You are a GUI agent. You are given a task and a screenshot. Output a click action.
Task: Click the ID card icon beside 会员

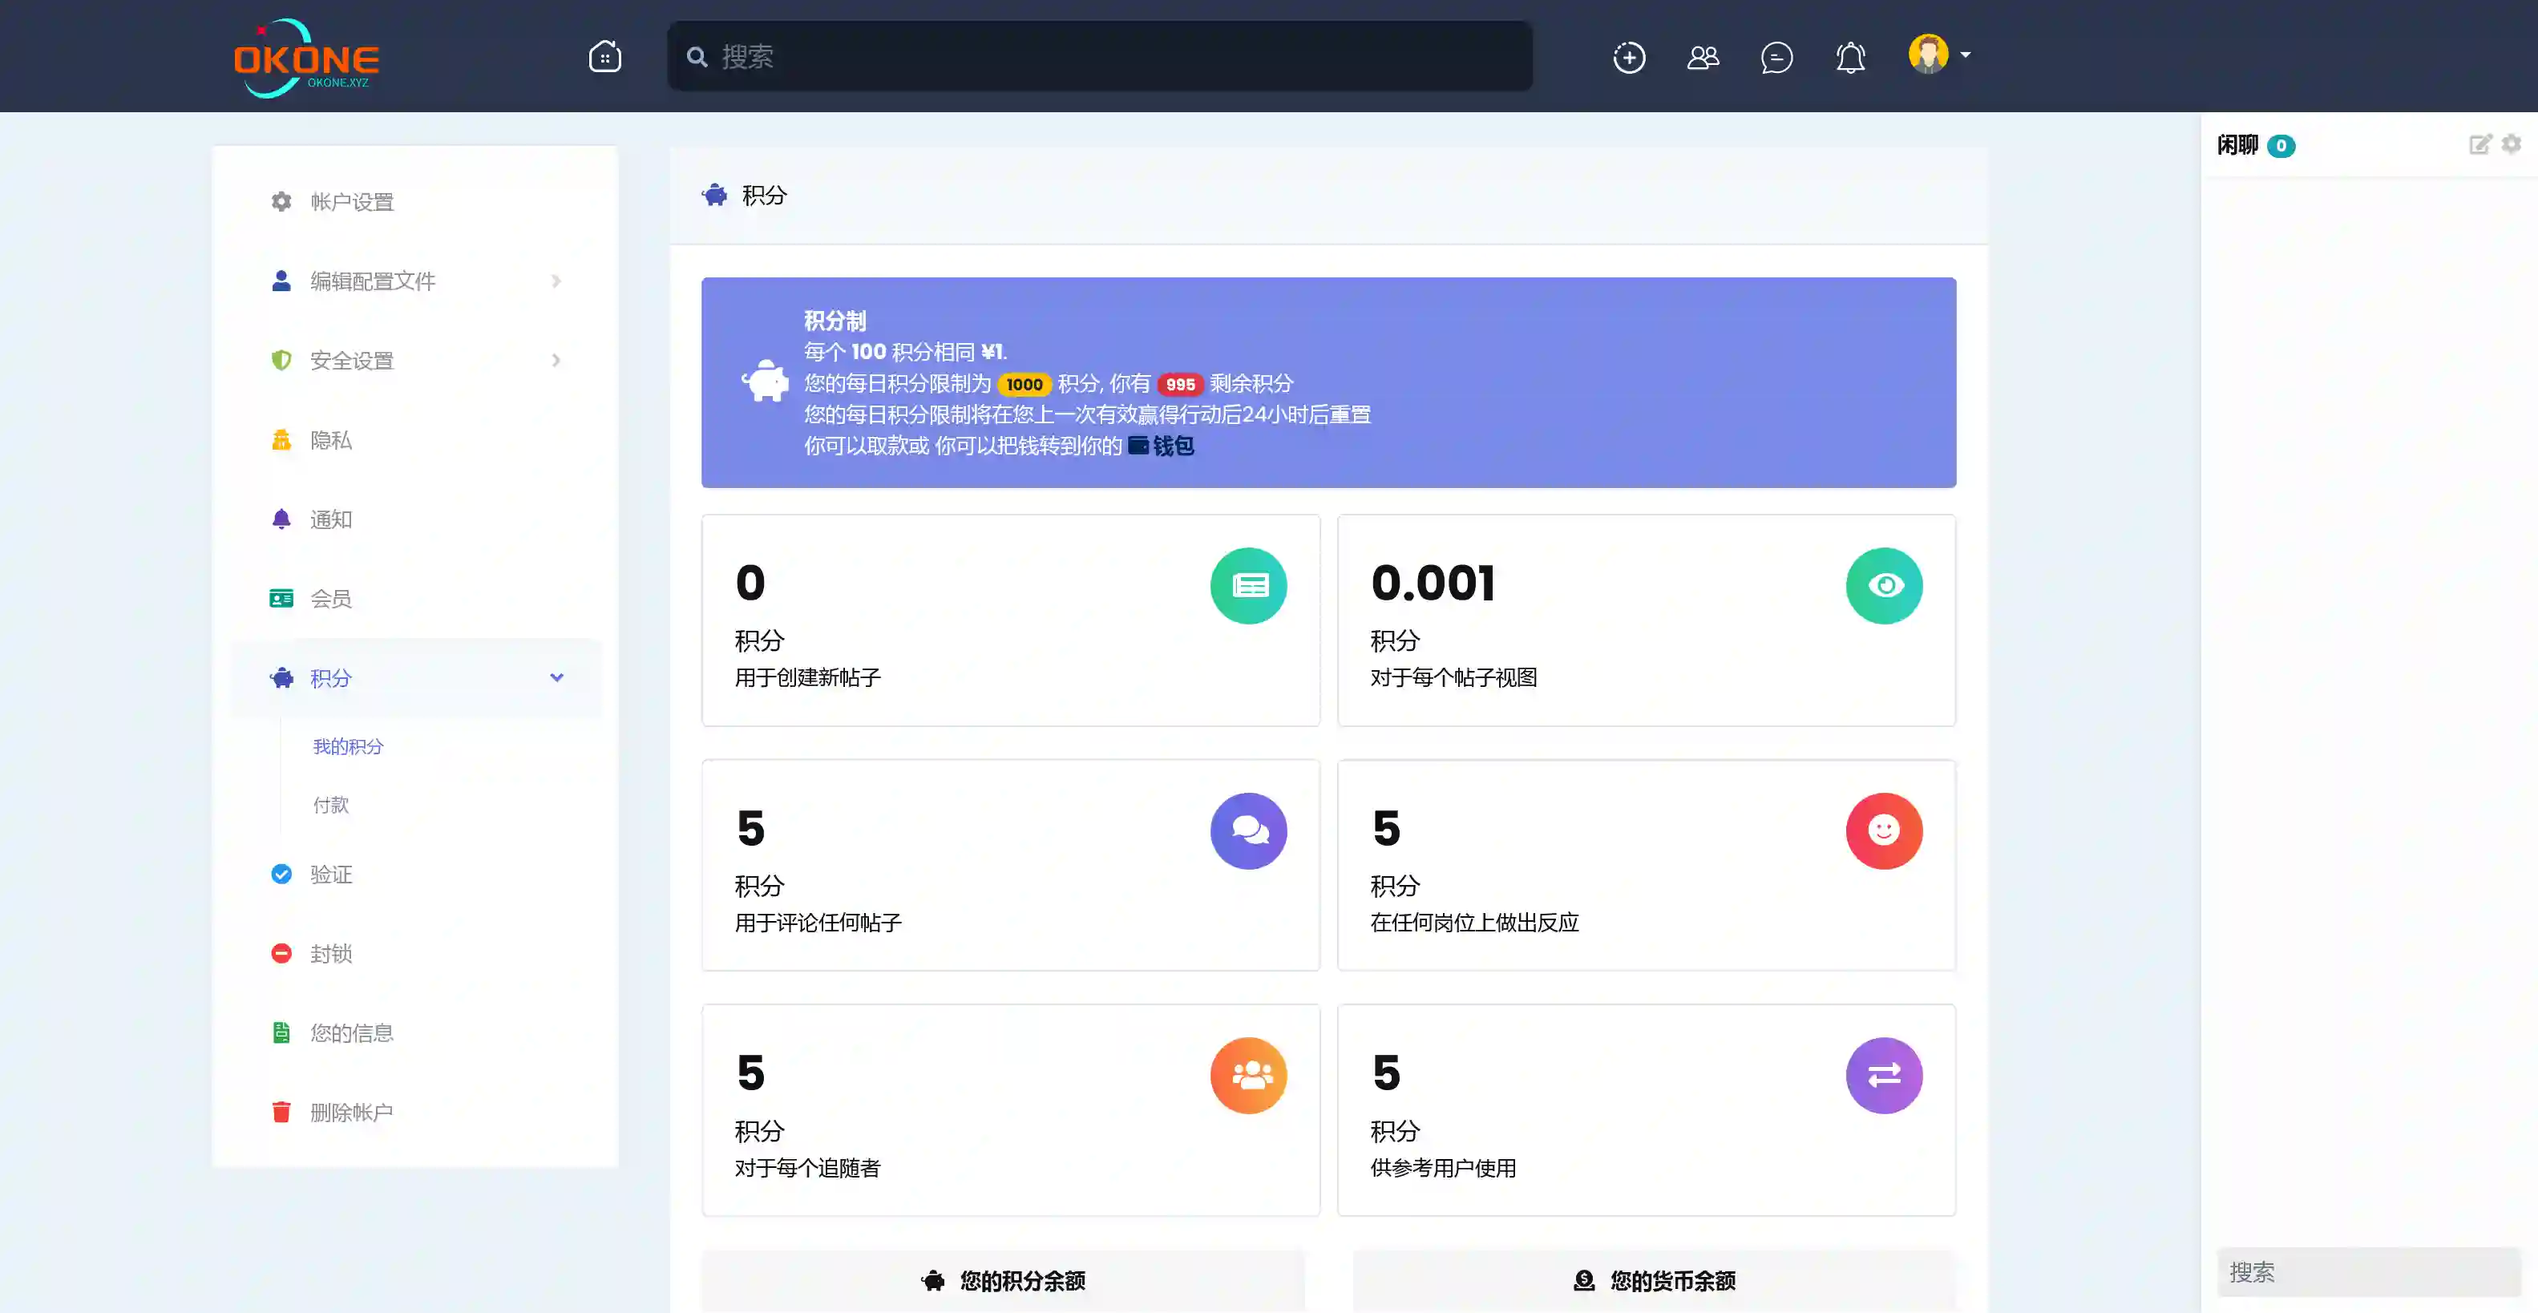coord(282,599)
